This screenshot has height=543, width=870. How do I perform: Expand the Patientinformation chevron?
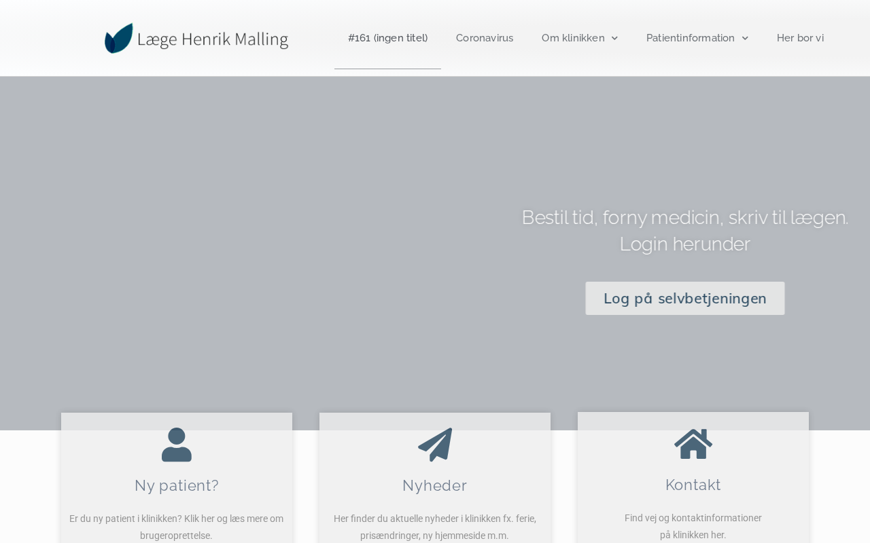point(745,38)
